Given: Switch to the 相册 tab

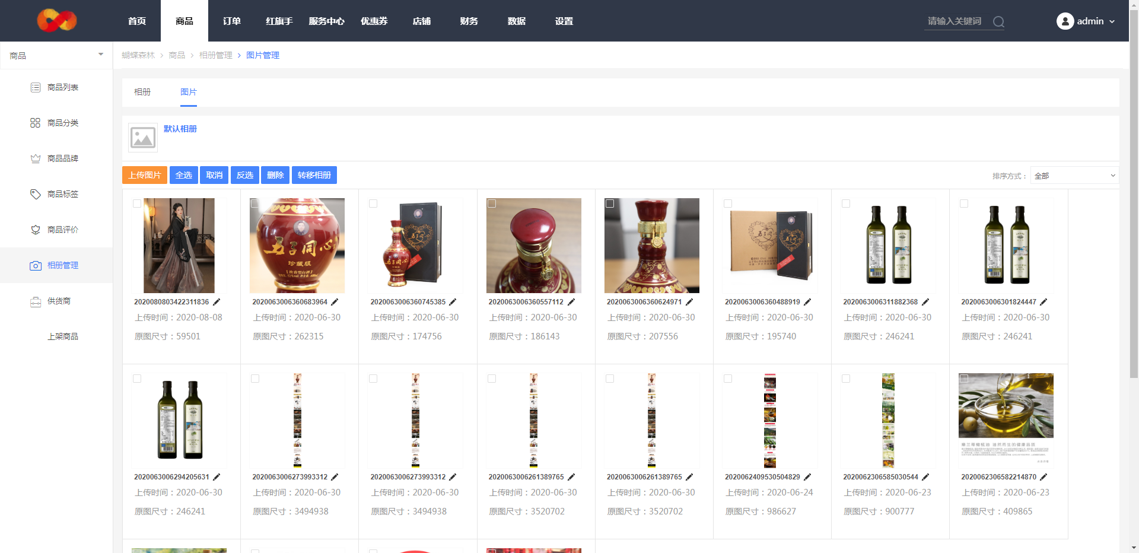Looking at the screenshot, I should (142, 92).
